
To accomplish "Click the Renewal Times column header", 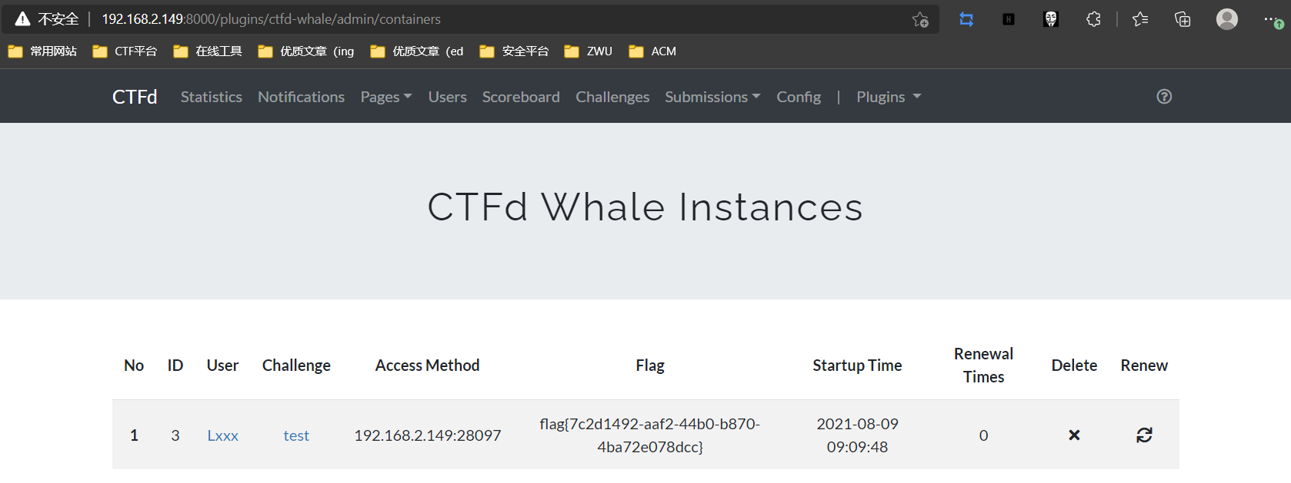I will click(x=983, y=365).
